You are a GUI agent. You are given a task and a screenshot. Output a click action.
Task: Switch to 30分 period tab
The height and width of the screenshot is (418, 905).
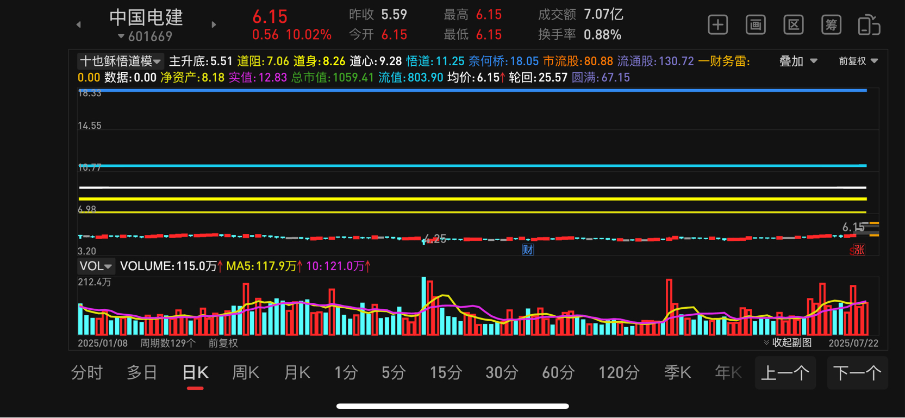pyautogui.click(x=502, y=373)
